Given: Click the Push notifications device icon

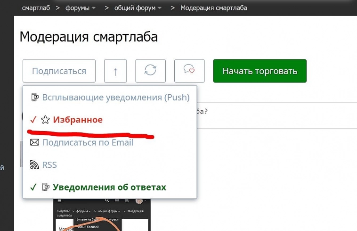Looking at the screenshot, I should tap(35, 98).
